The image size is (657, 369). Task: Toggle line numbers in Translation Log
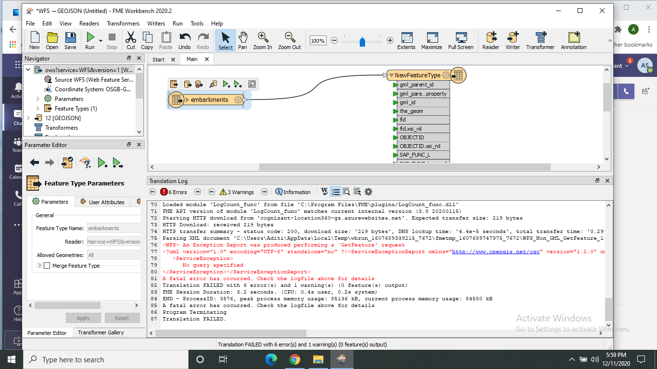click(336, 192)
